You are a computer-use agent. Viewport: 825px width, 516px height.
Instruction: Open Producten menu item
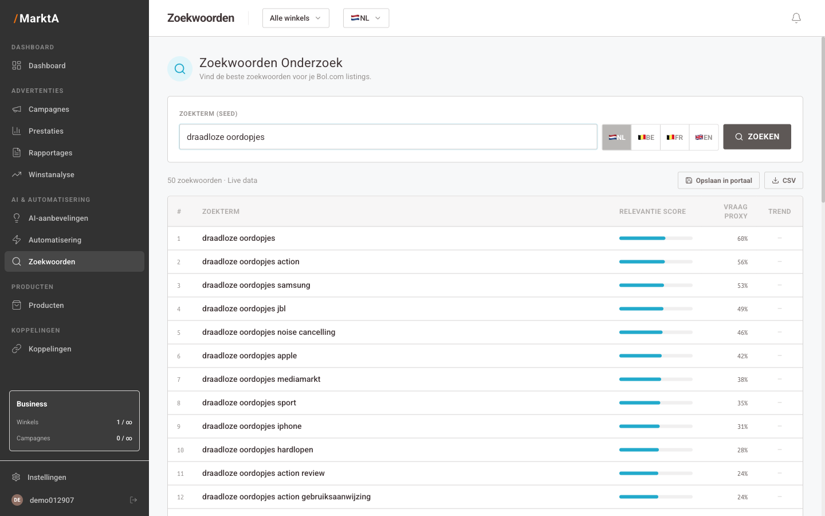(x=74, y=305)
